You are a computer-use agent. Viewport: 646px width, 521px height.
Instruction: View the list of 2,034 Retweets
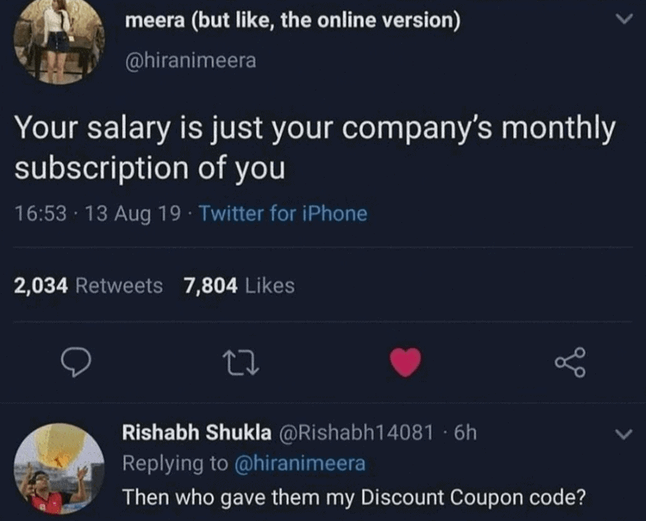[88, 286]
